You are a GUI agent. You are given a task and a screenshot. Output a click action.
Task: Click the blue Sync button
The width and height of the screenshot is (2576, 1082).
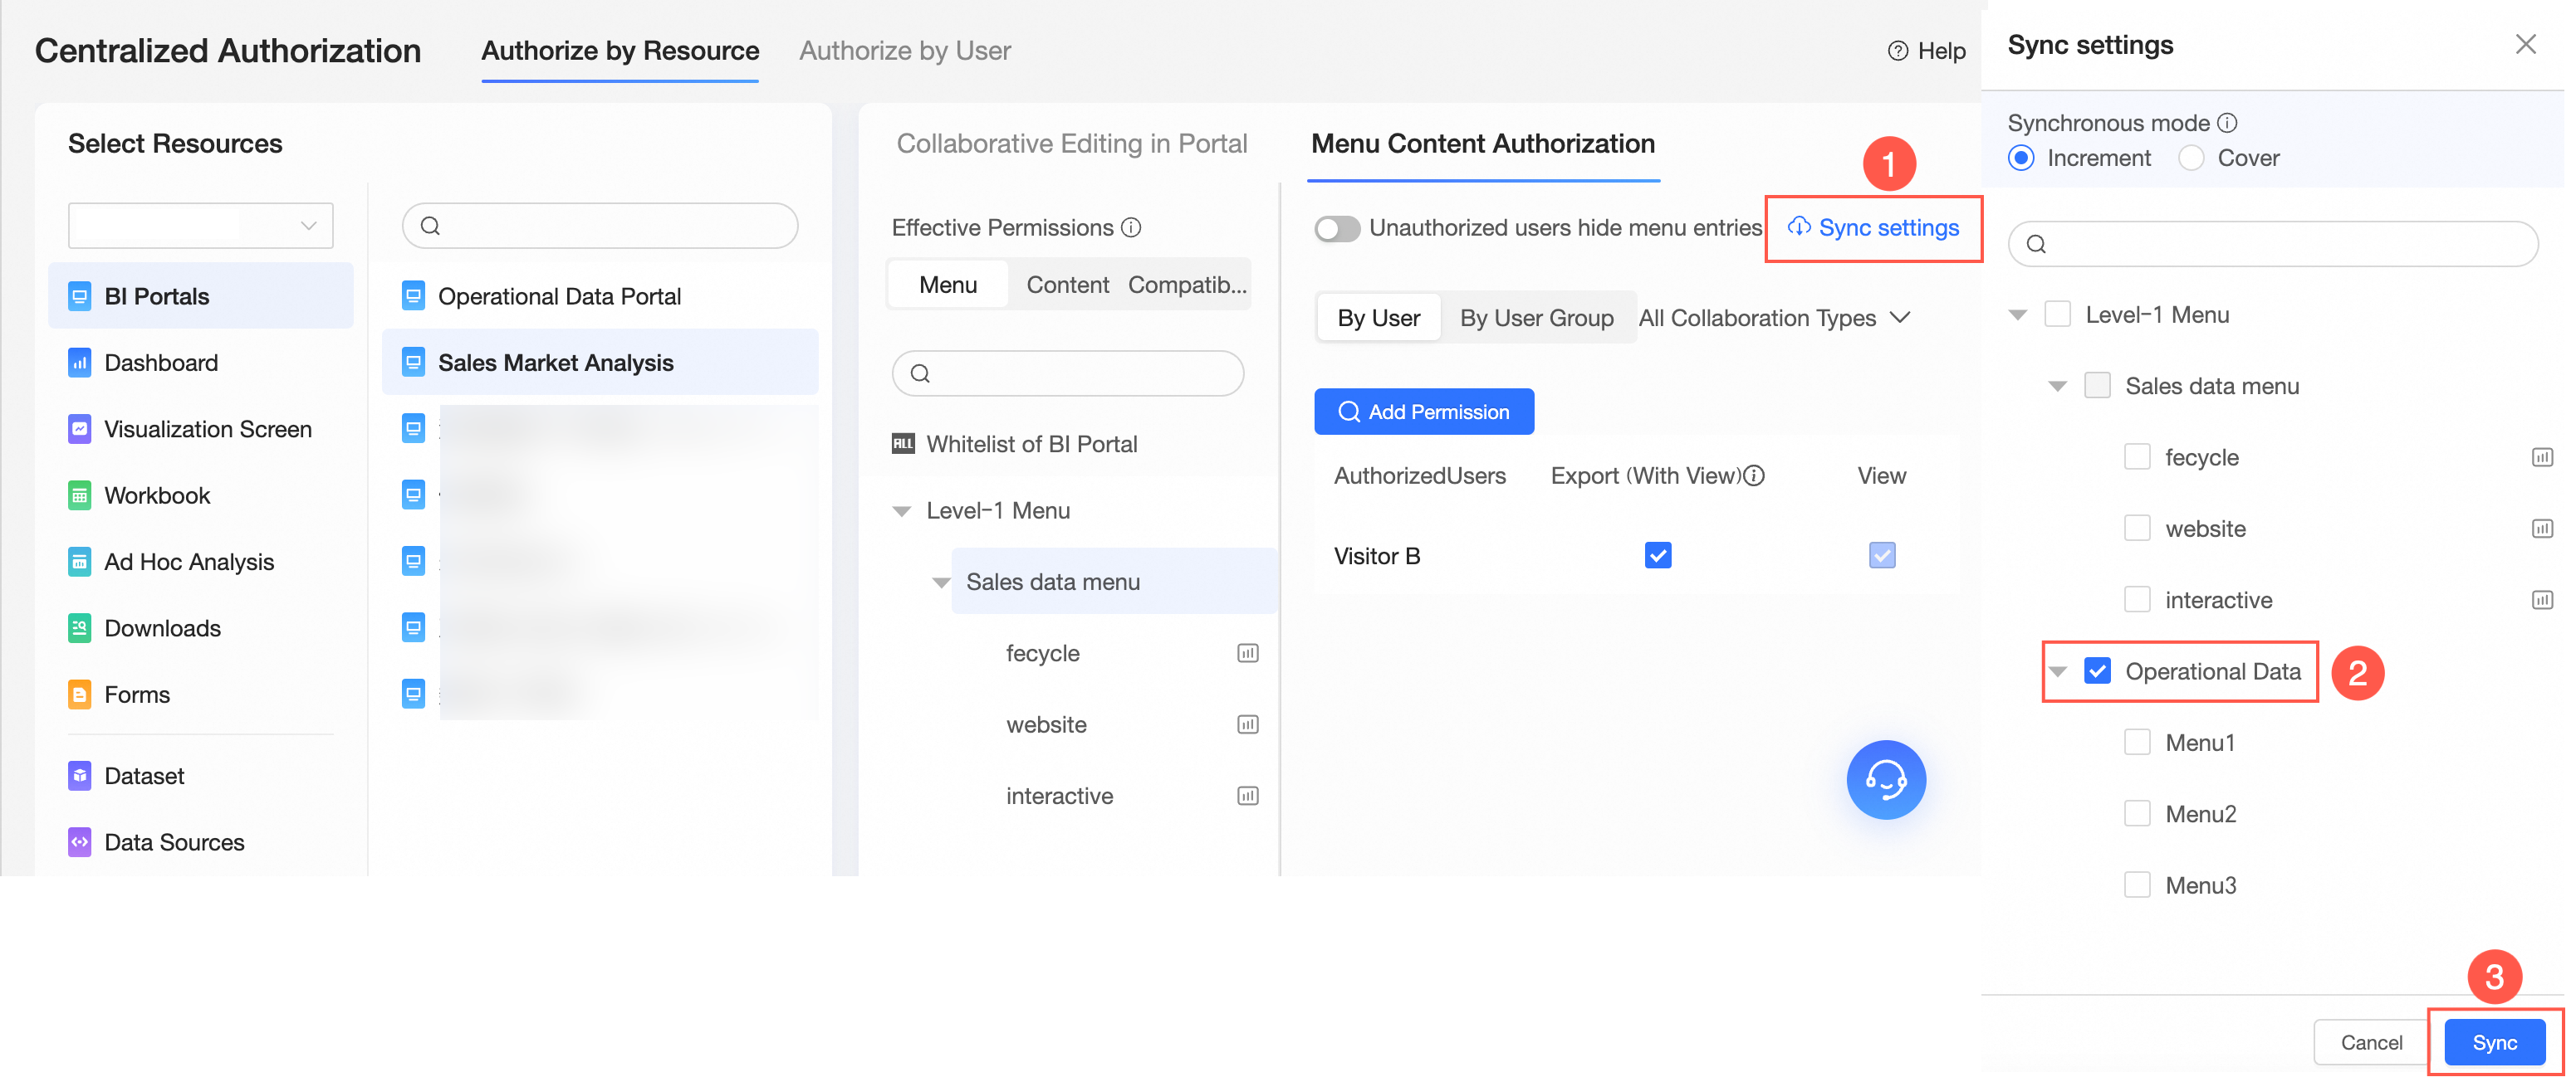2493,1042
